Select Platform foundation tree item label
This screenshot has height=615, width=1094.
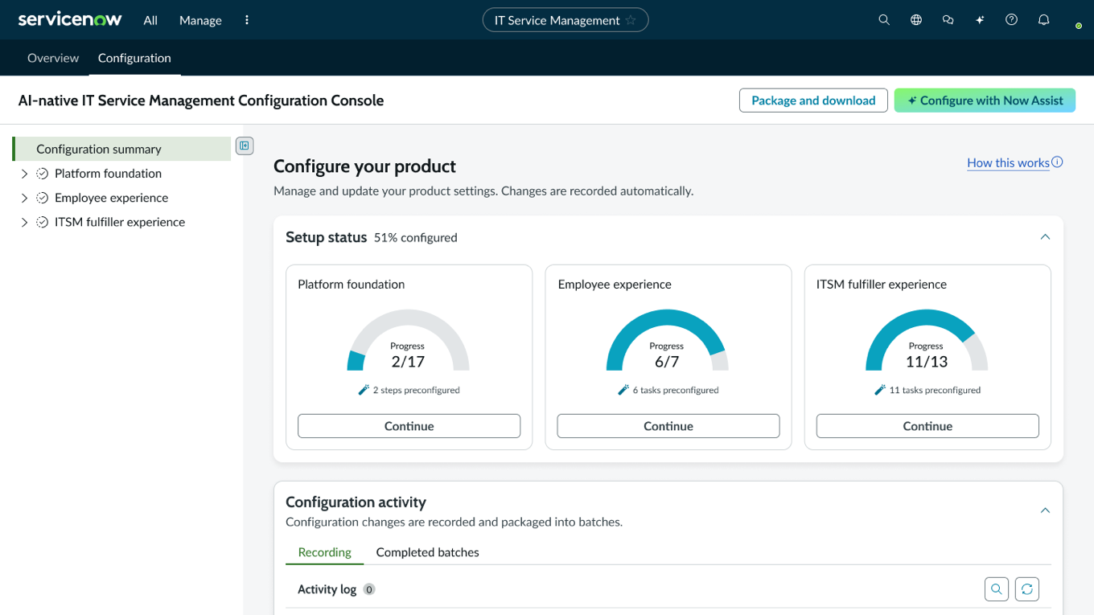pos(108,174)
